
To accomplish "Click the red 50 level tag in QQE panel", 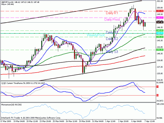I will tap(157, 95).
